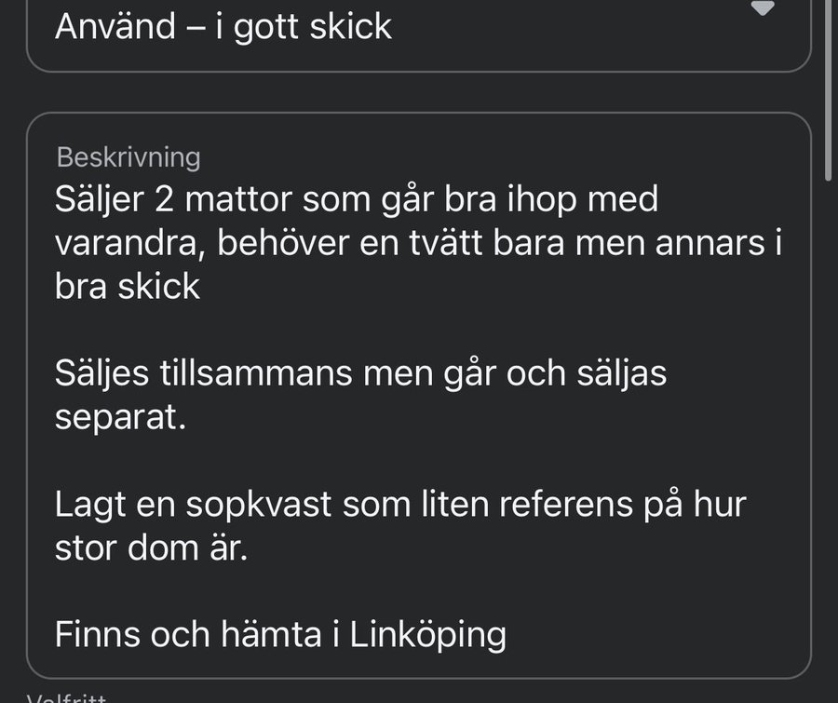Click the word 'sopkvast' in description
The width and height of the screenshot is (838, 703).
click(x=263, y=504)
